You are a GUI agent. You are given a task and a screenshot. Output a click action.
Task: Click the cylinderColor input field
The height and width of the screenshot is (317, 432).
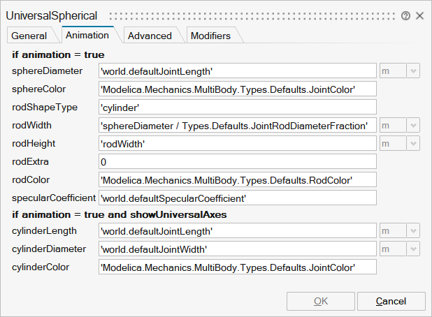[x=238, y=267]
